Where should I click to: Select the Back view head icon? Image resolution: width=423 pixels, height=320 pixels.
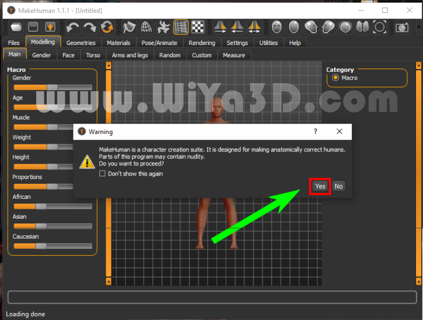pyautogui.click(x=294, y=27)
